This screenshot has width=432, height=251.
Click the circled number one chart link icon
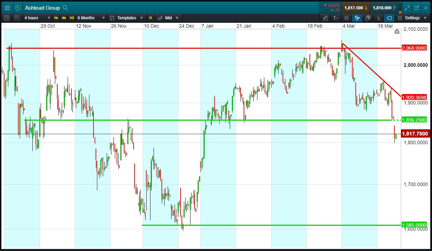(18, 8)
